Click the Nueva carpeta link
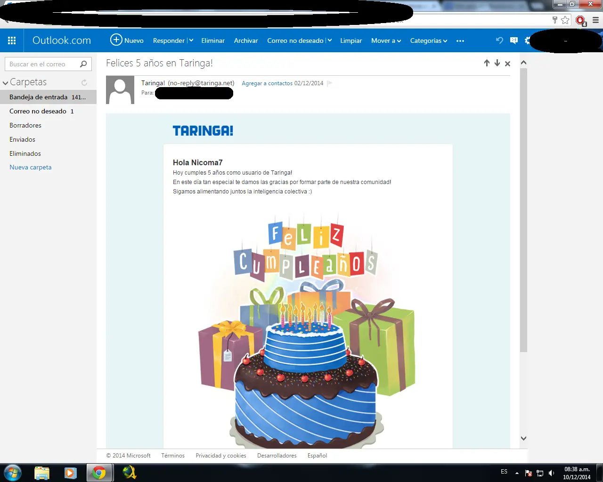 click(31, 167)
